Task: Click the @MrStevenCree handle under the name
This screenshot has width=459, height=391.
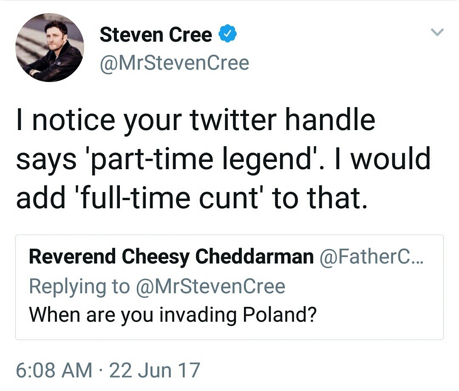Action: [174, 63]
